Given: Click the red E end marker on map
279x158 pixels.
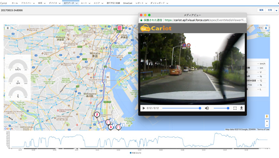Looking at the screenshot, I should click(x=120, y=28).
